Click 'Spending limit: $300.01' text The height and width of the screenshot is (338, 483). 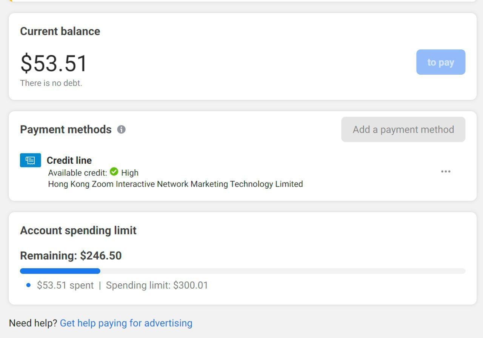(157, 285)
